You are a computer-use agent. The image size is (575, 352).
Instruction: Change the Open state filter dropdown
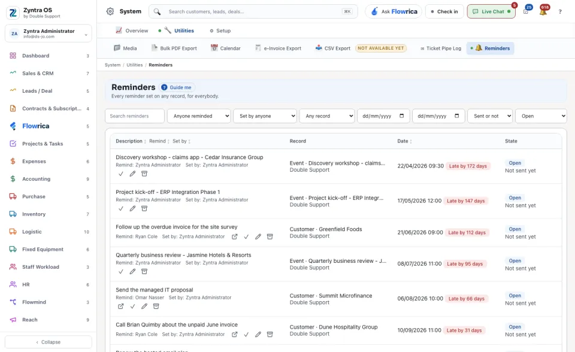pos(541,116)
